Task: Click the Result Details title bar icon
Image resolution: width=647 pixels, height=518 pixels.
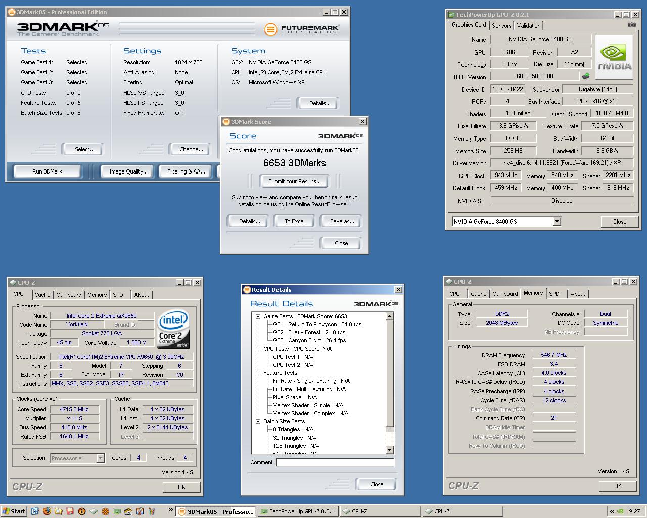Action: [247, 290]
